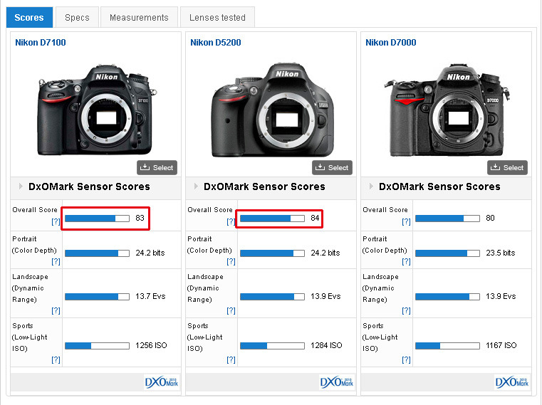Open the Nikon D5200 title link

(216, 43)
